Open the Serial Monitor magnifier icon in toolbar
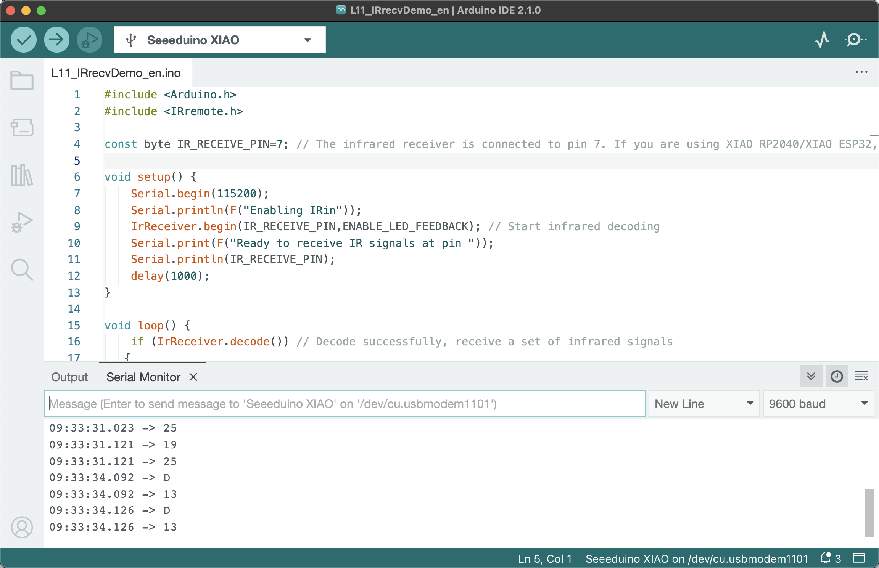 (x=855, y=40)
